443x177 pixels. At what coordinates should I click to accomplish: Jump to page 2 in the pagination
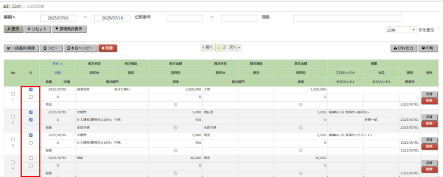click(224, 47)
